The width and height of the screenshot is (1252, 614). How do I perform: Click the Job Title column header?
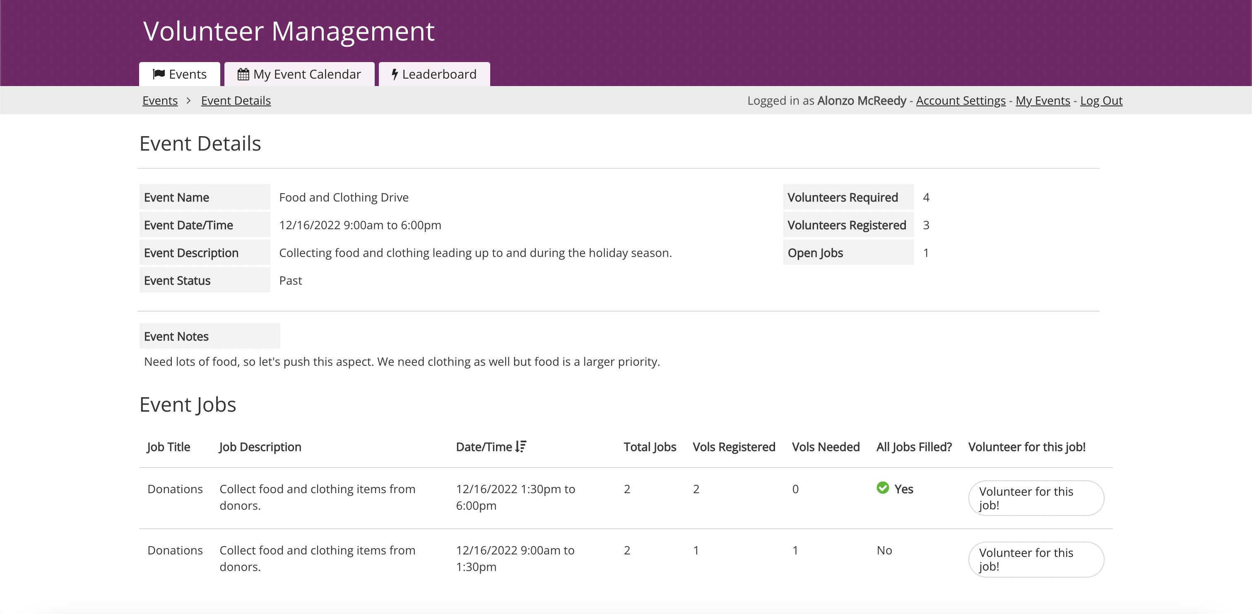[x=169, y=446]
